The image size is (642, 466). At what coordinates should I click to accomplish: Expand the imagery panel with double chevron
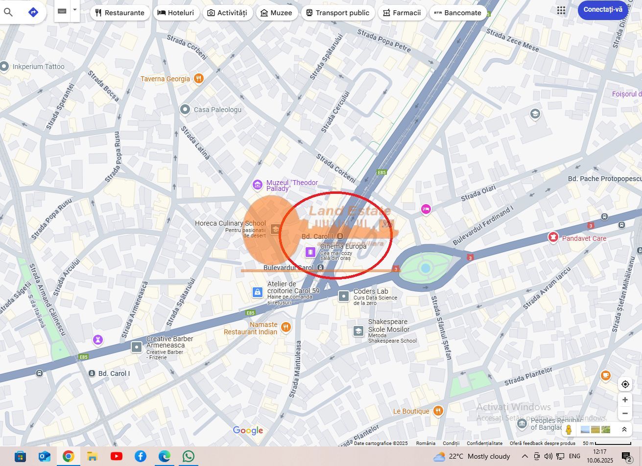(624, 430)
